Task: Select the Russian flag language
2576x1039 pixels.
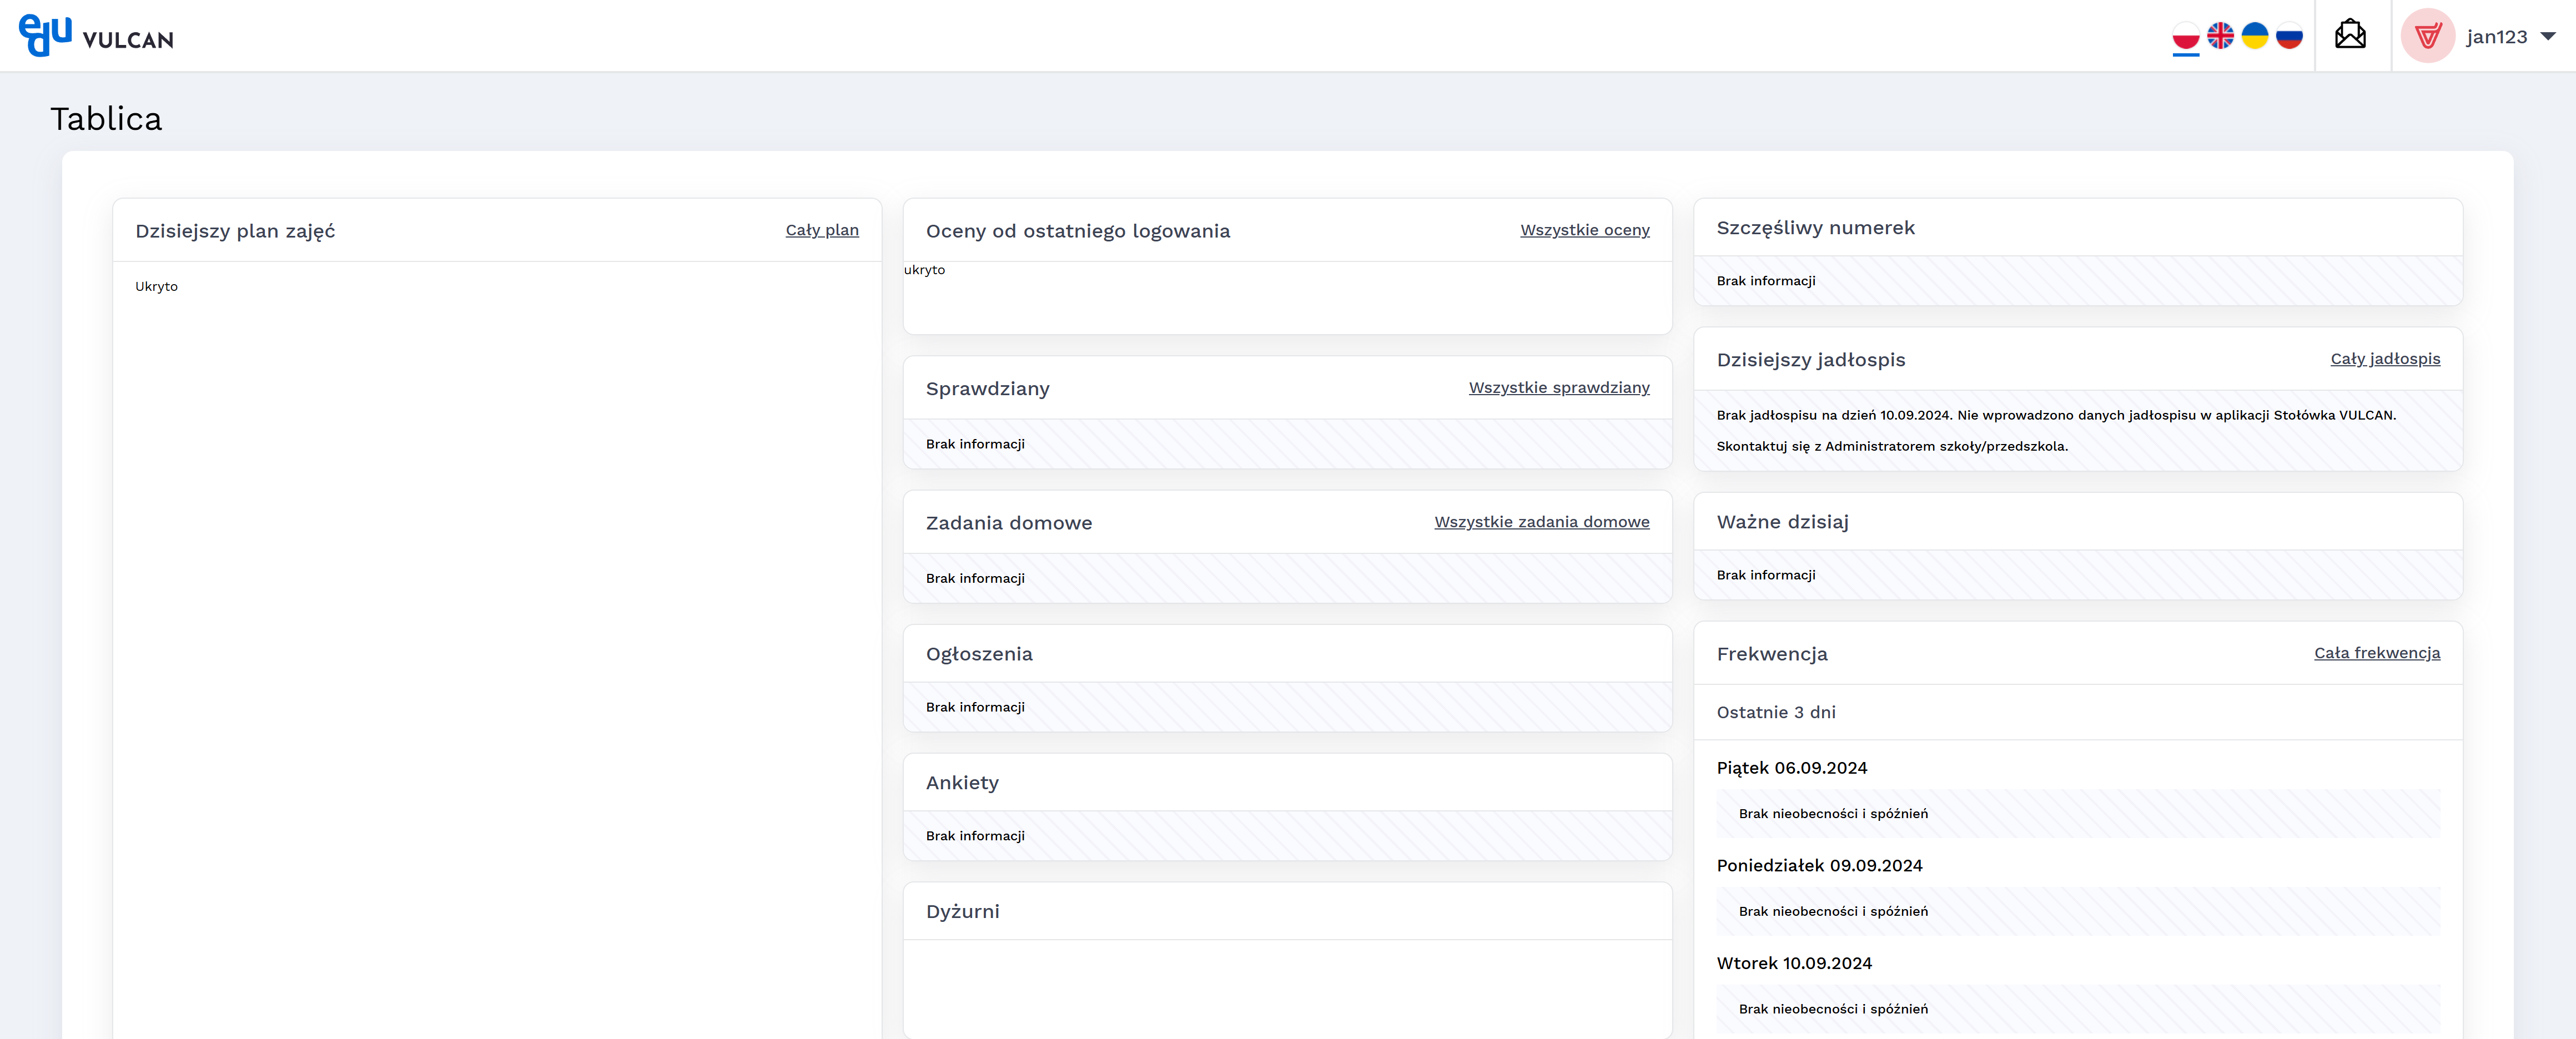Action: coord(2289,36)
